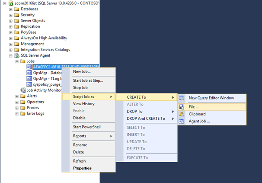This screenshot has height=183, width=262.
Task: Open DROP And CREATE To submenu
Action: (x=147, y=119)
